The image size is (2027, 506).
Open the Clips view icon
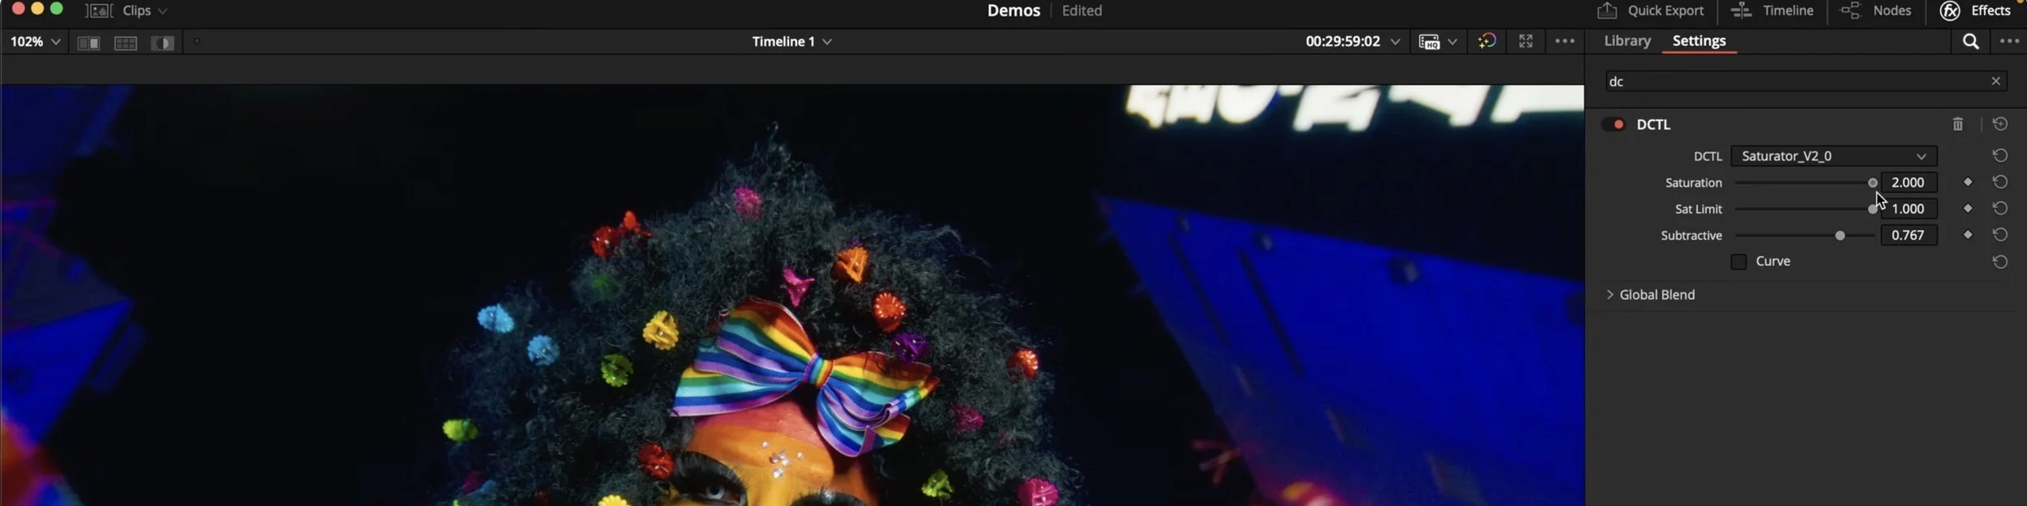[99, 11]
